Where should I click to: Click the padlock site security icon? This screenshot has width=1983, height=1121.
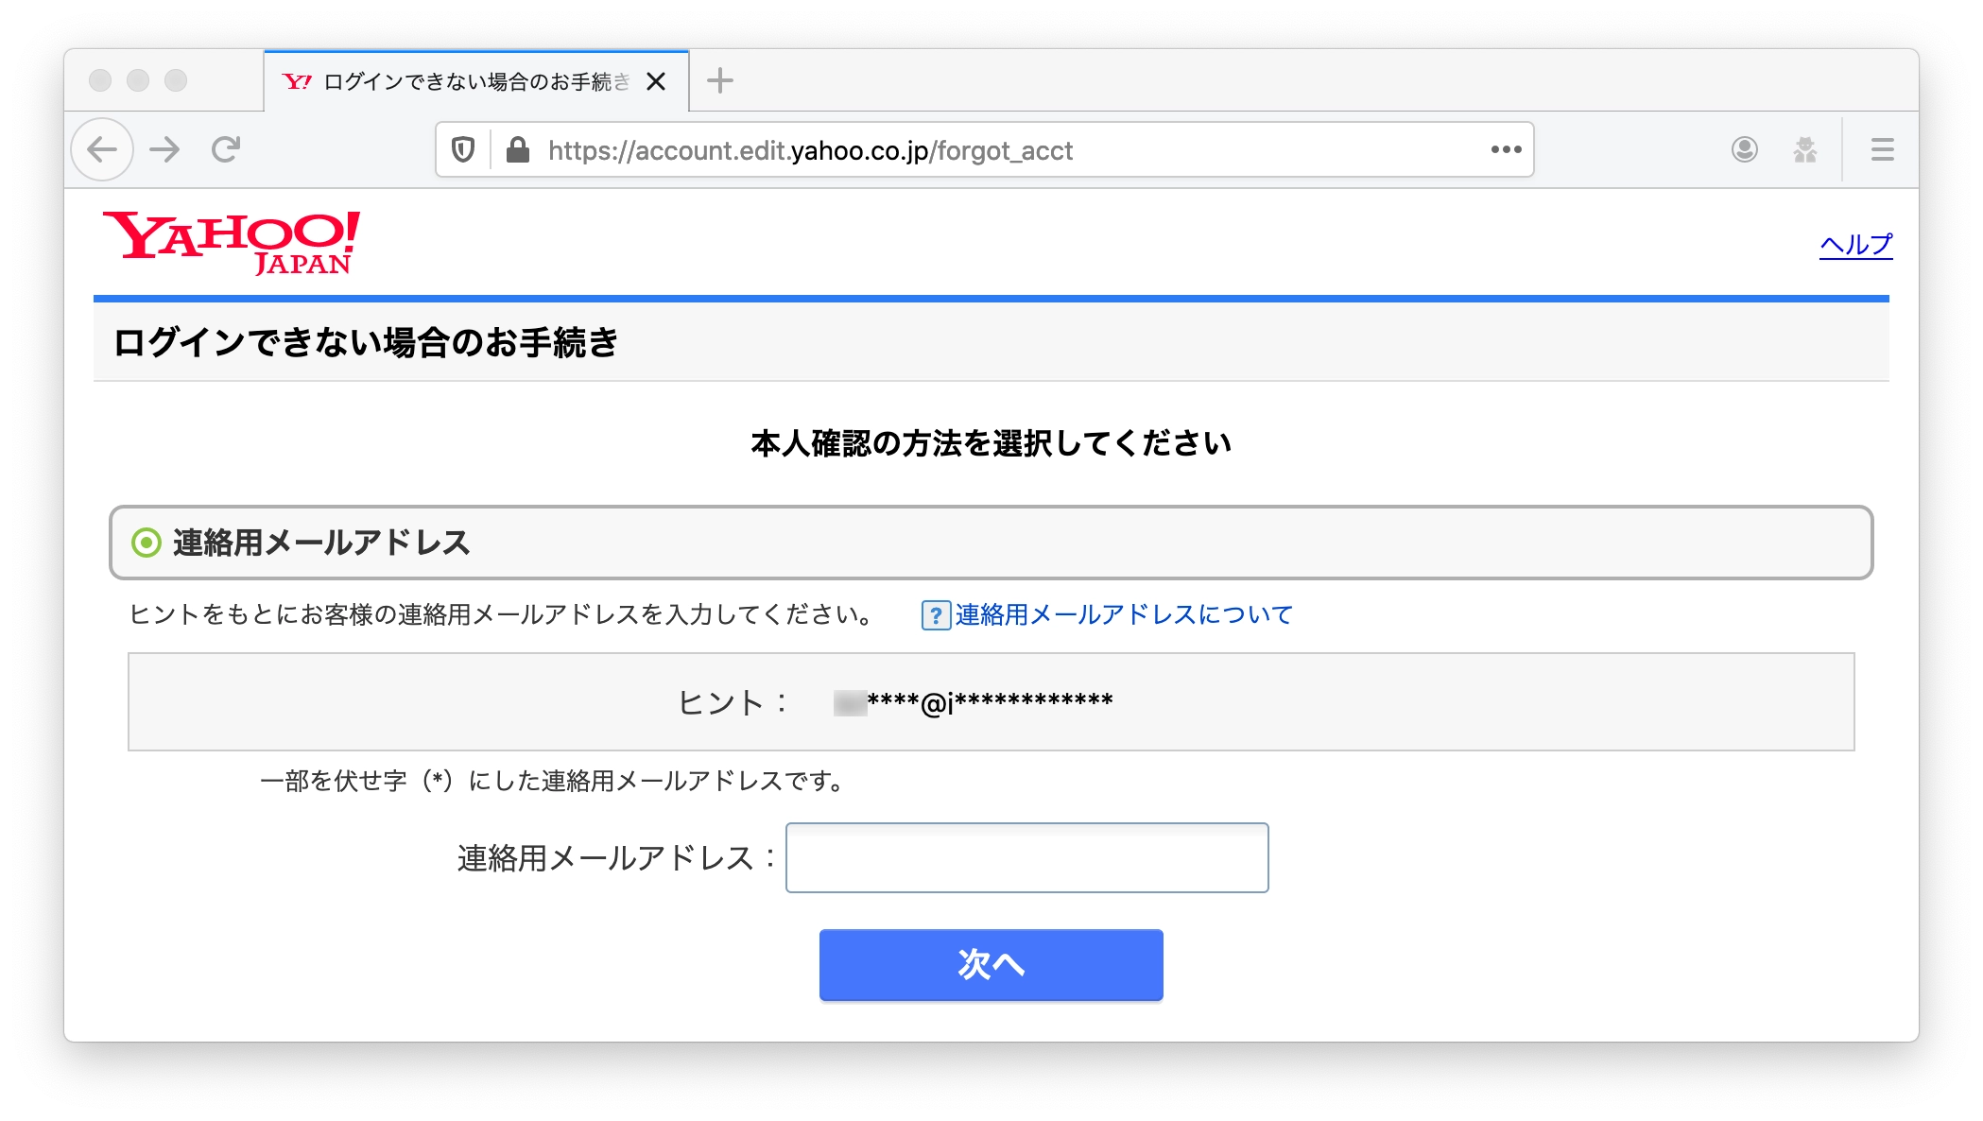tap(517, 150)
